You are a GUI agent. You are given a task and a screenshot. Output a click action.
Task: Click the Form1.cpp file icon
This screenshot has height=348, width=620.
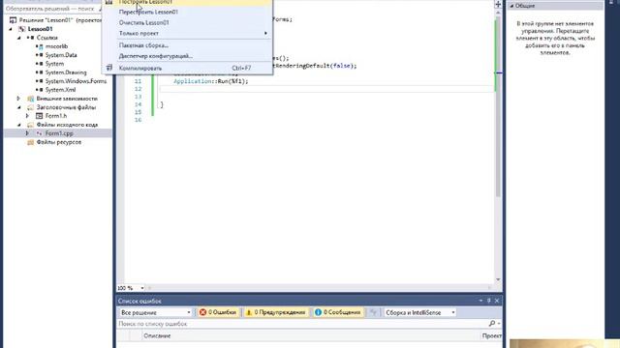(x=39, y=133)
